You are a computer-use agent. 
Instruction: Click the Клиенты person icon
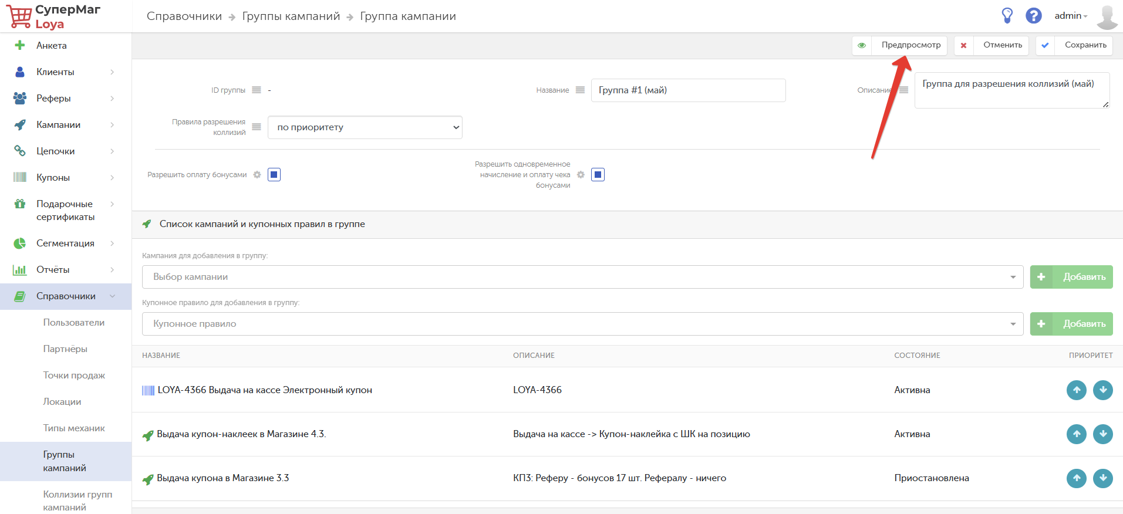pyautogui.click(x=20, y=72)
